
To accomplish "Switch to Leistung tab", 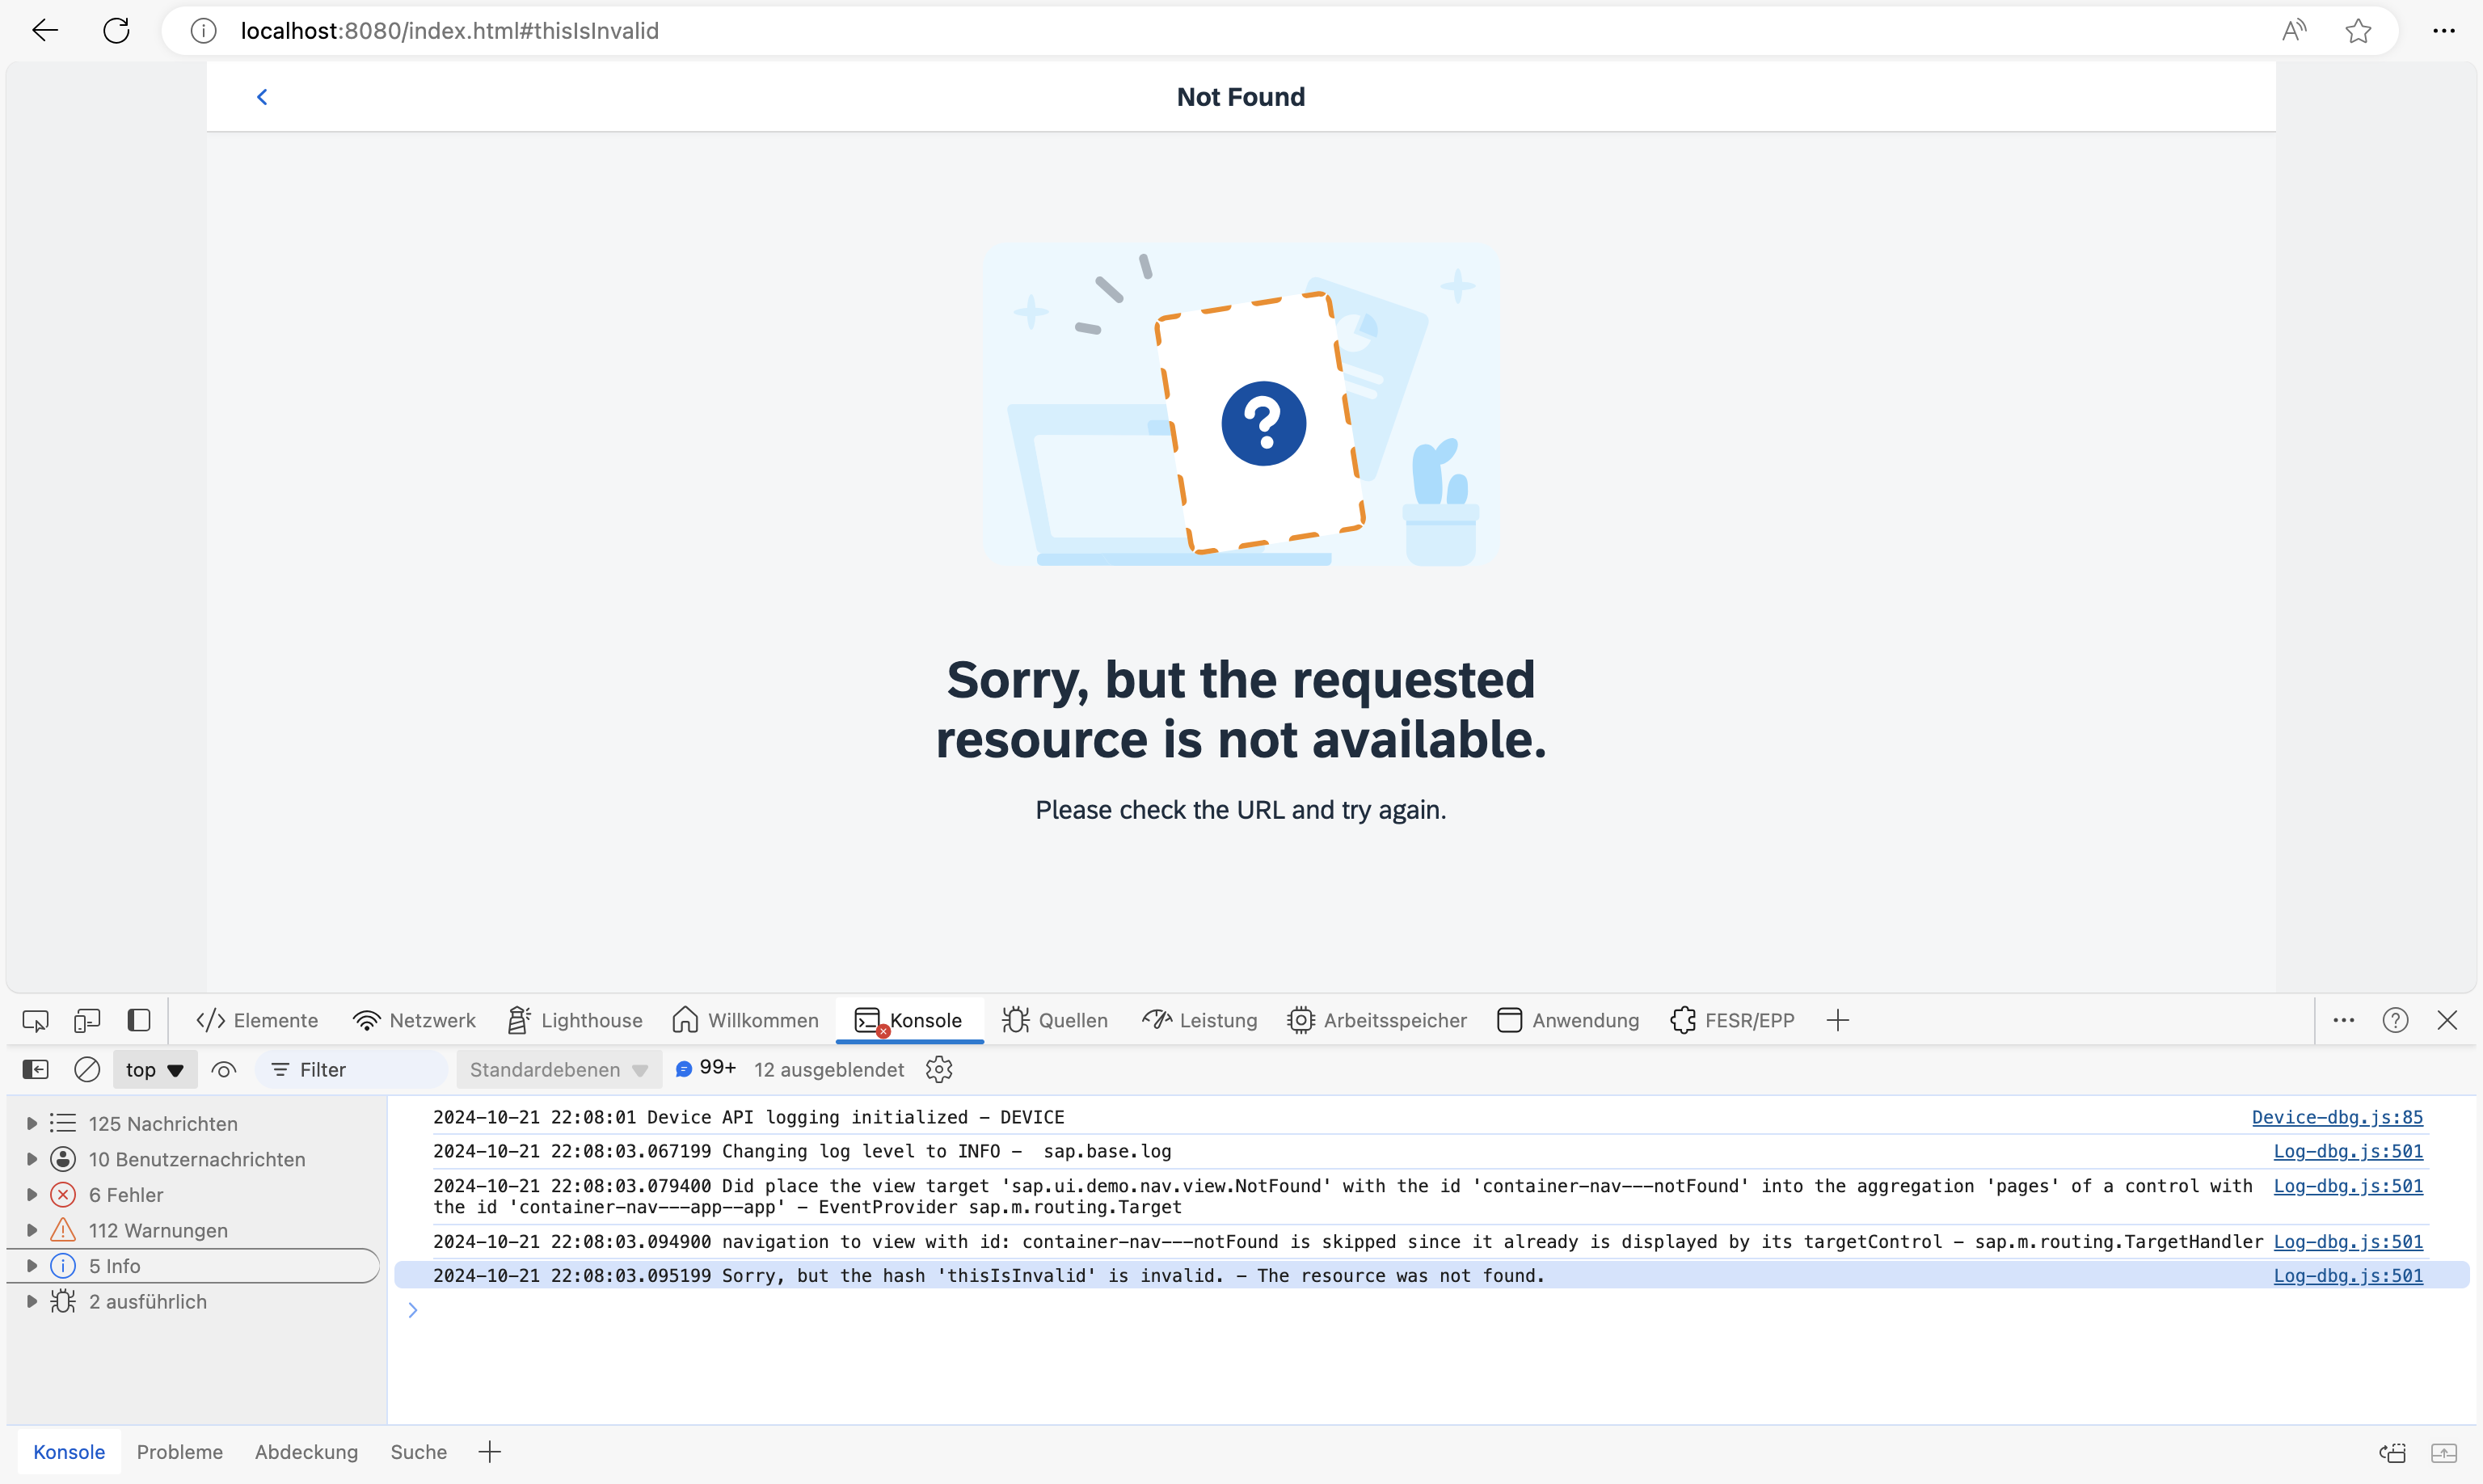I will coord(1199,1020).
